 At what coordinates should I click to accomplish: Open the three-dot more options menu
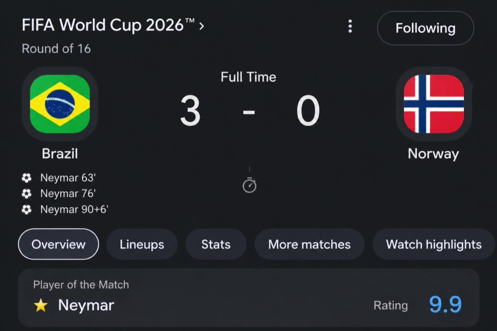point(350,26)
